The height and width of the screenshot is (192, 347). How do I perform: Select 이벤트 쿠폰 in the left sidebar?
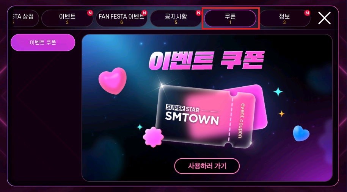pyautogui.click(x=43, y=42)
